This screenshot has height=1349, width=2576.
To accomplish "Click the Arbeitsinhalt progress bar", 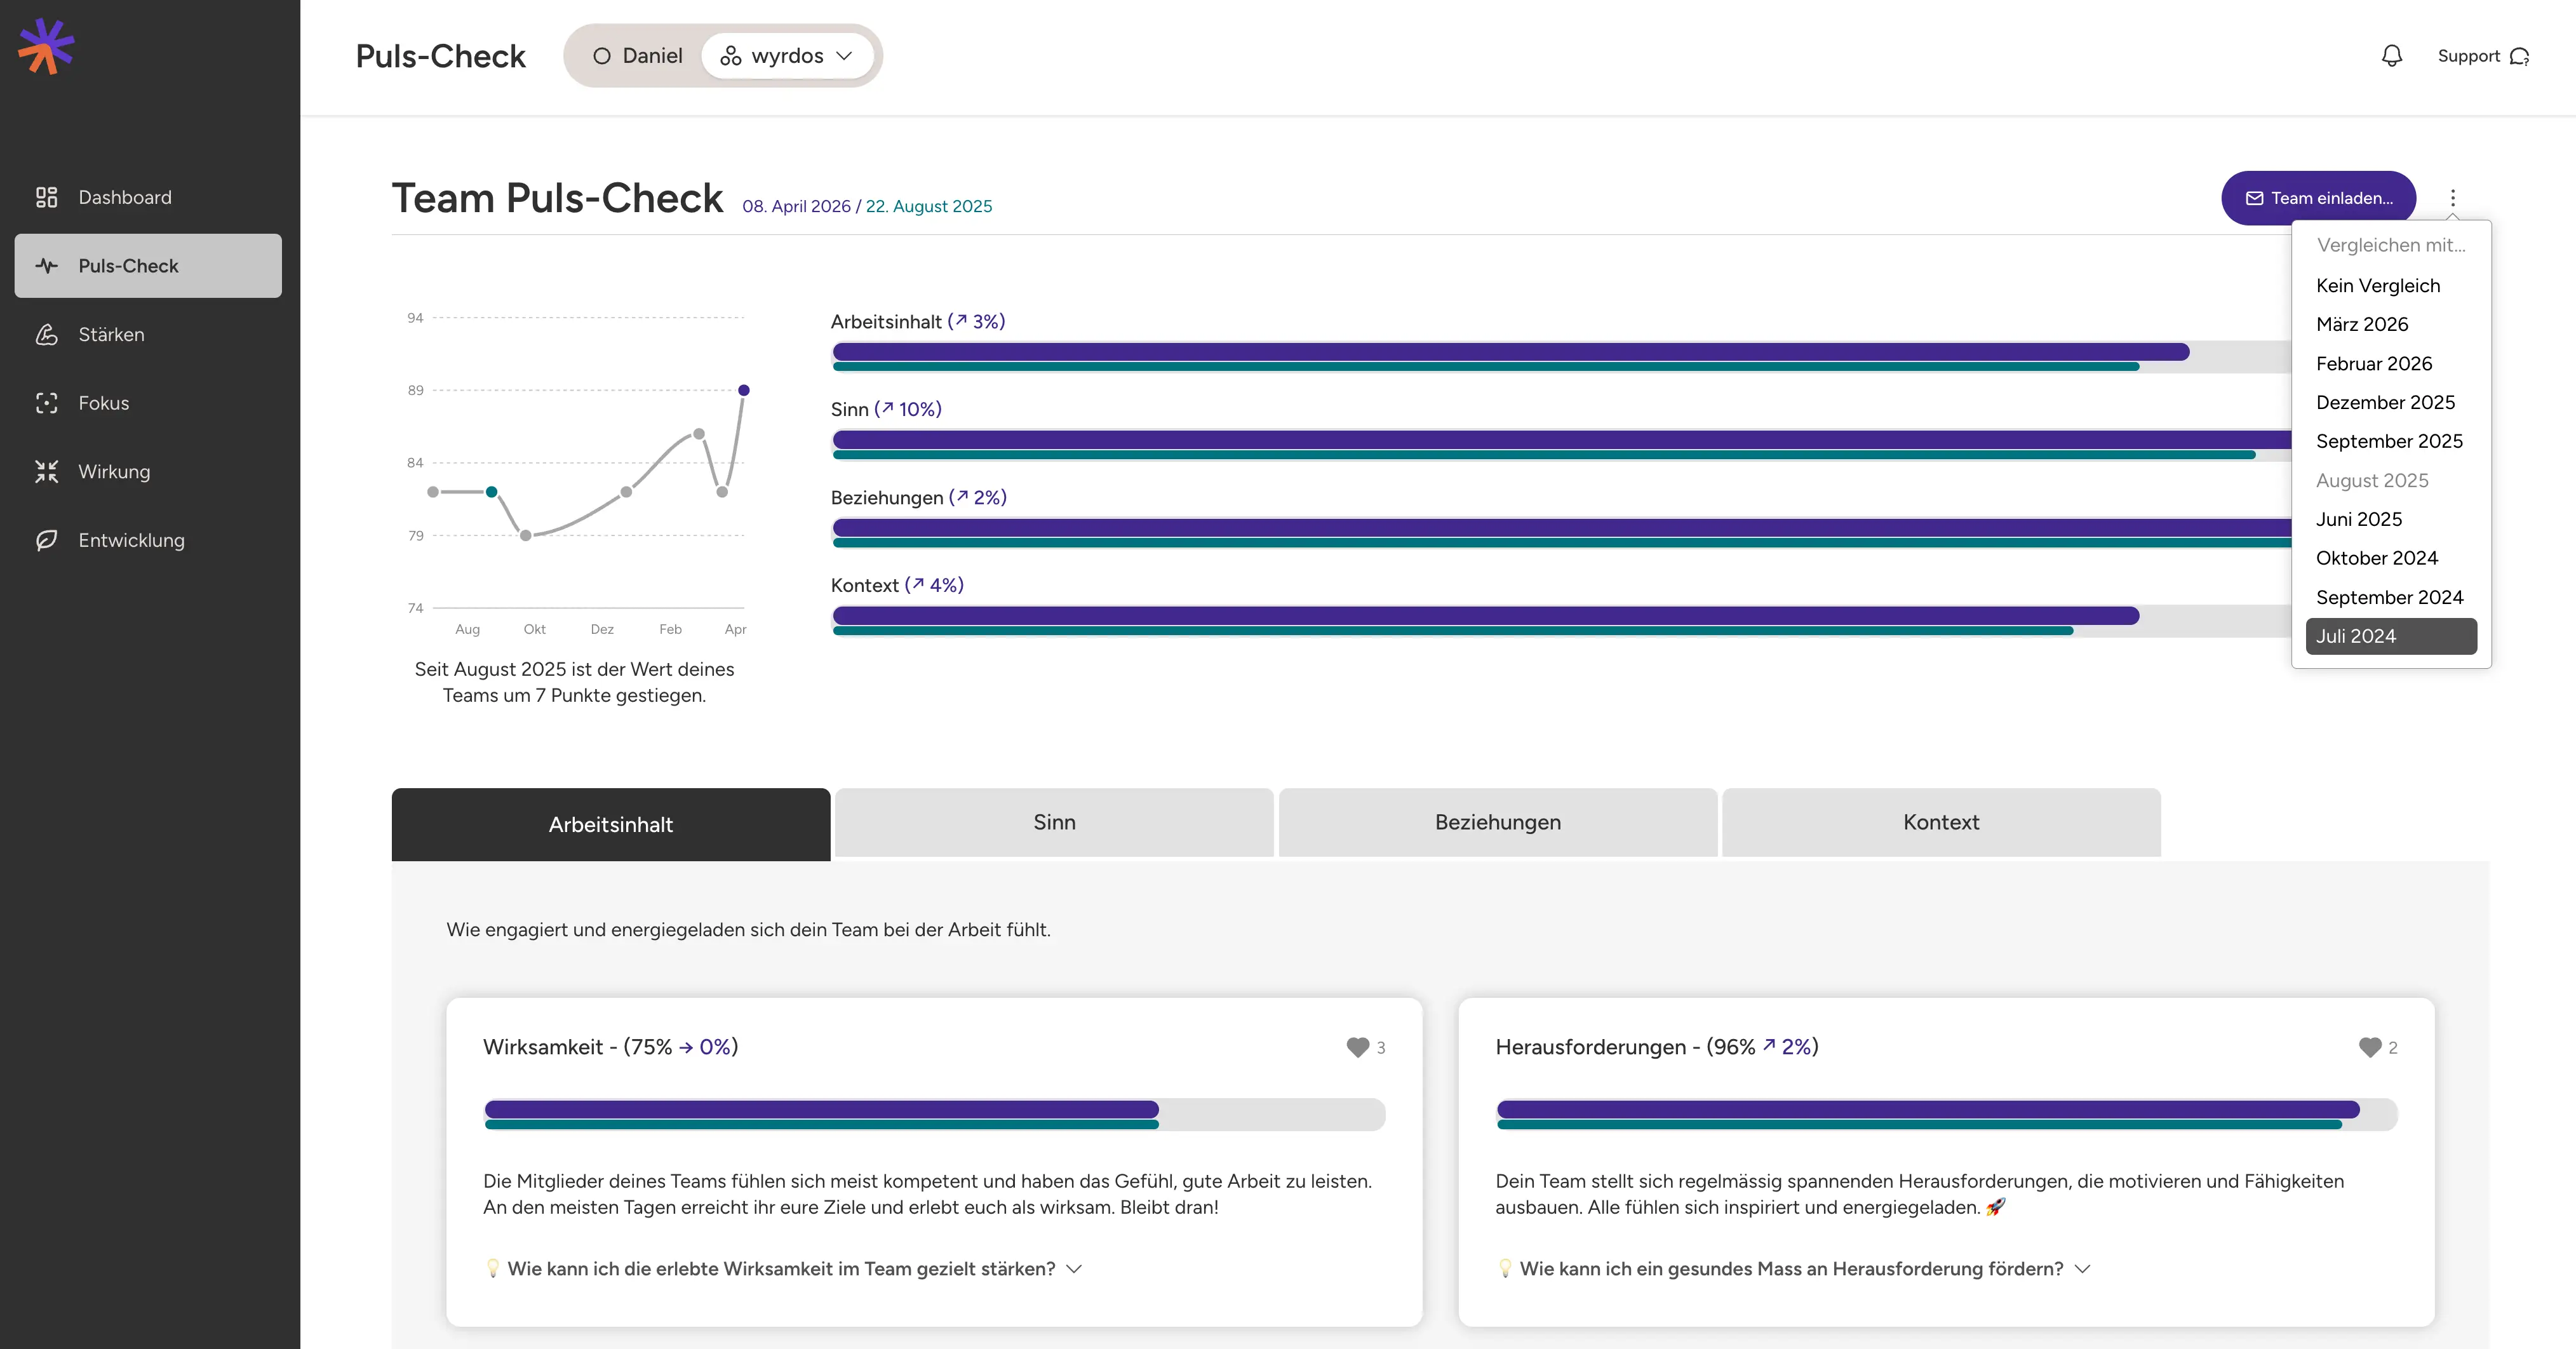I will (x=1561, y=356).
